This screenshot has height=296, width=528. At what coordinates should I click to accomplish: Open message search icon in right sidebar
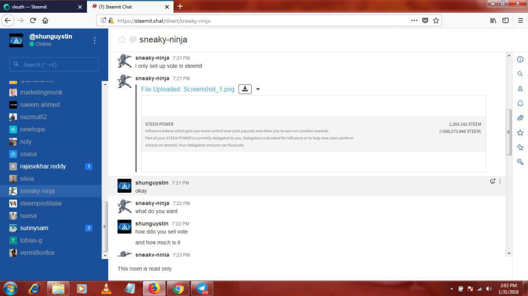tap(520, 74)
